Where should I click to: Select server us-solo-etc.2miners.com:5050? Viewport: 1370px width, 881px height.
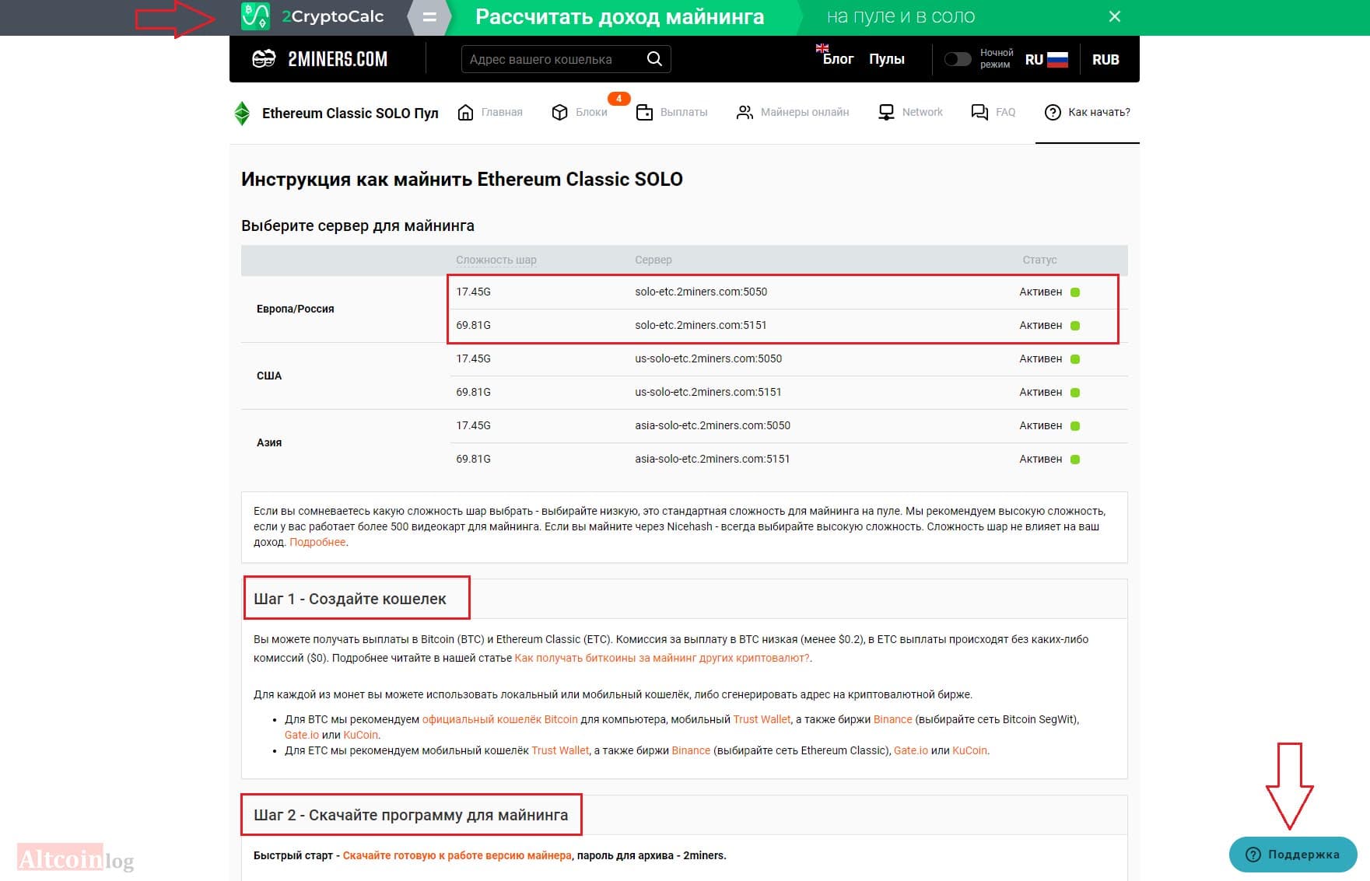708,358
